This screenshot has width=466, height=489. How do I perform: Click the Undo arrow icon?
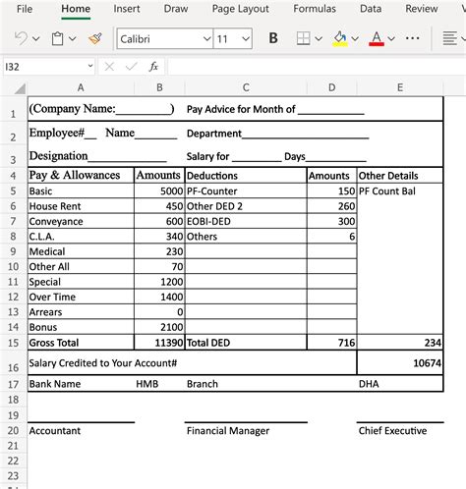point(21,38)
